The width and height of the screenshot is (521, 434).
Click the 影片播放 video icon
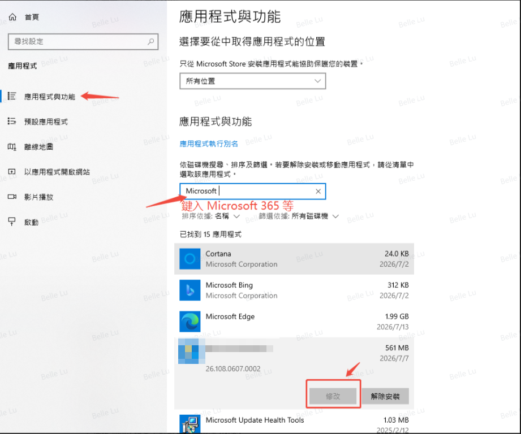12,197
